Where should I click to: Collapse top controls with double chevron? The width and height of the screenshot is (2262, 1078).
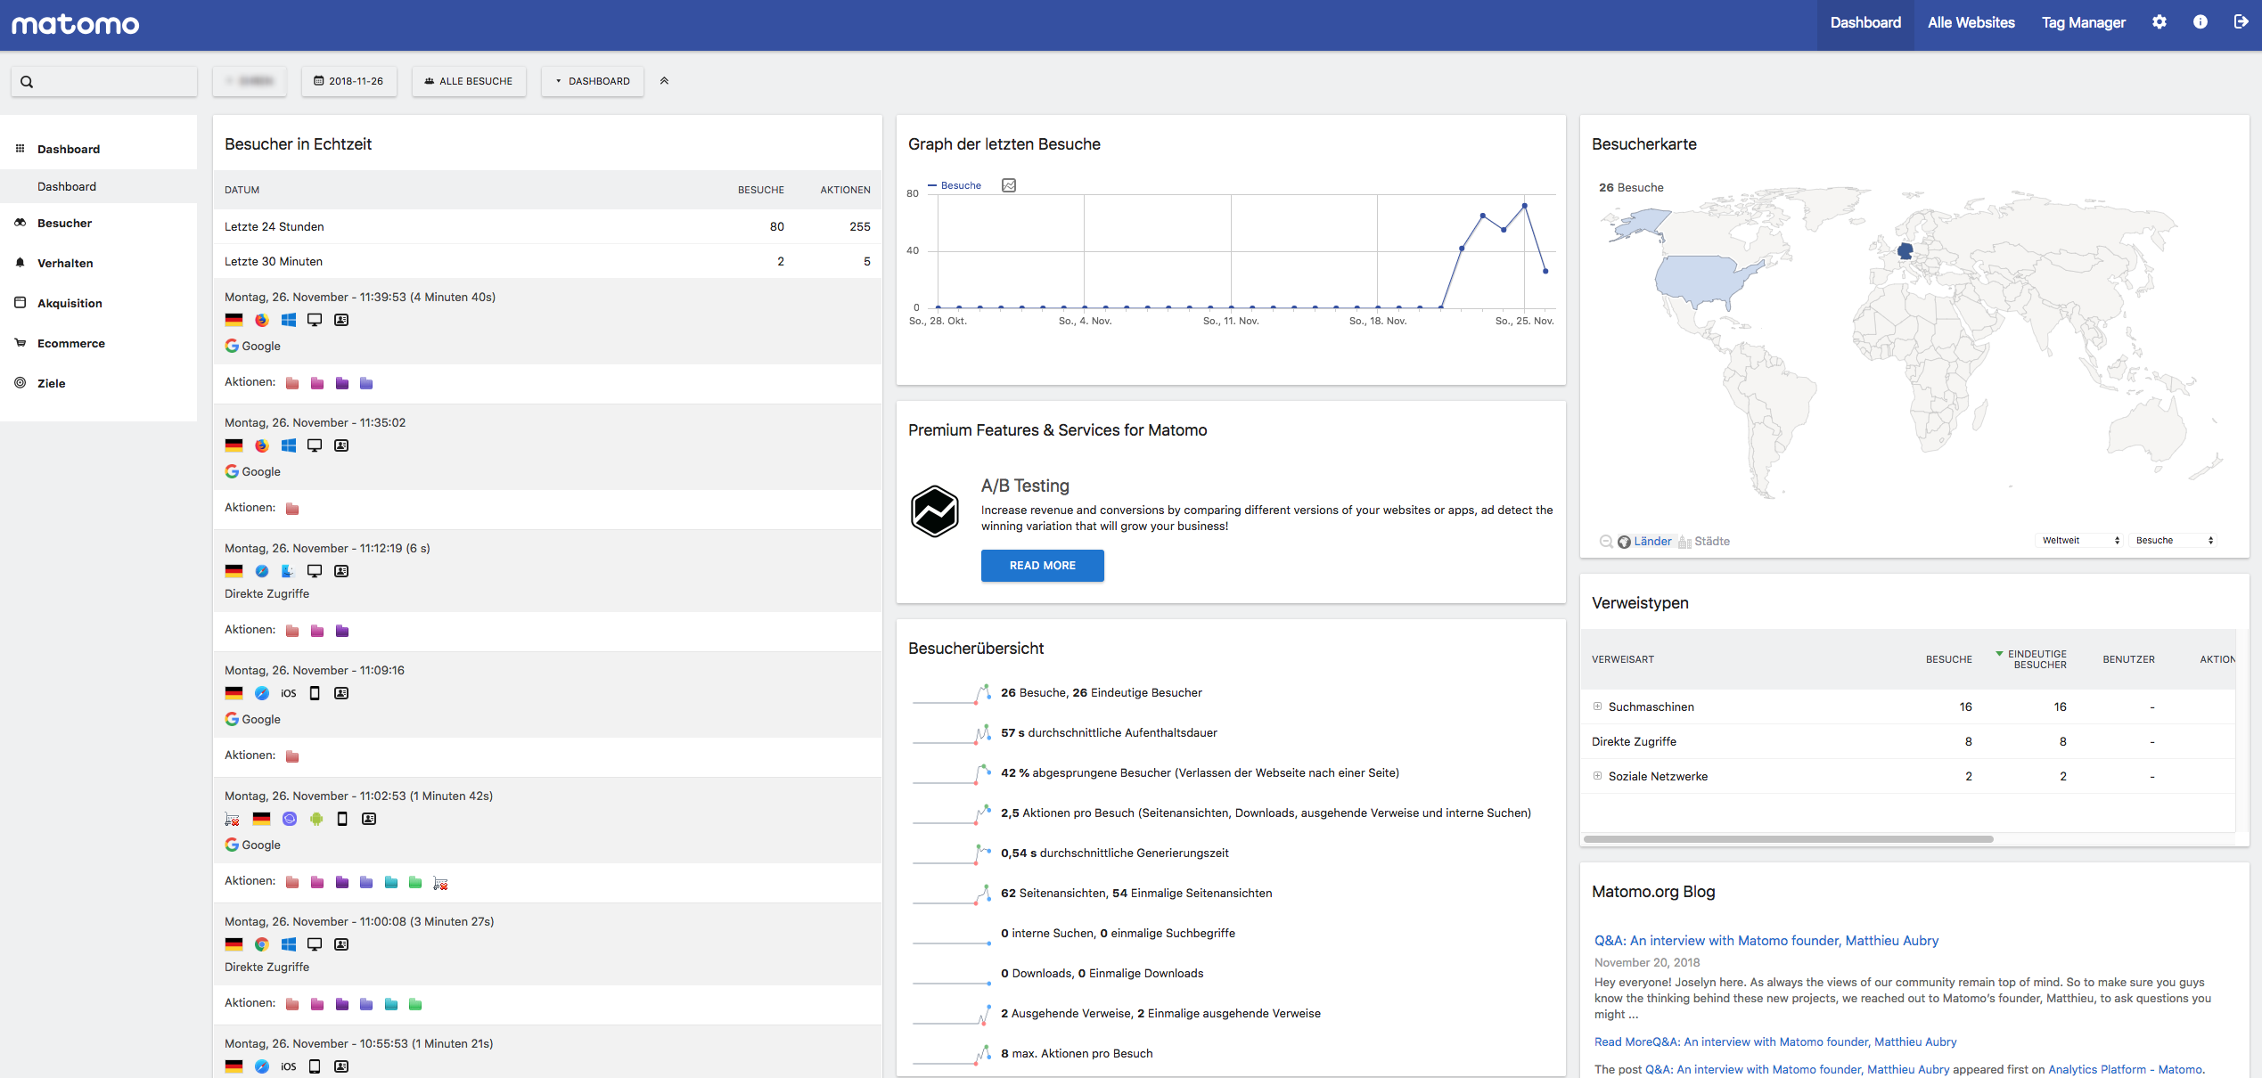[664, 81]
